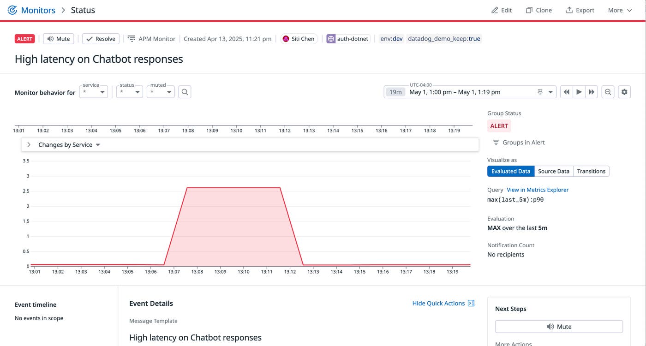Open the status filter dropdown

(130, 92)
